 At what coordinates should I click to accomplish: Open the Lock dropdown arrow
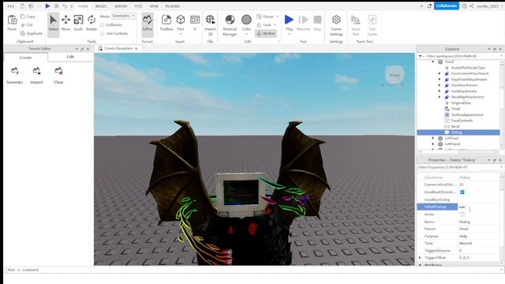pyautogui.click(x=275, y=24)
